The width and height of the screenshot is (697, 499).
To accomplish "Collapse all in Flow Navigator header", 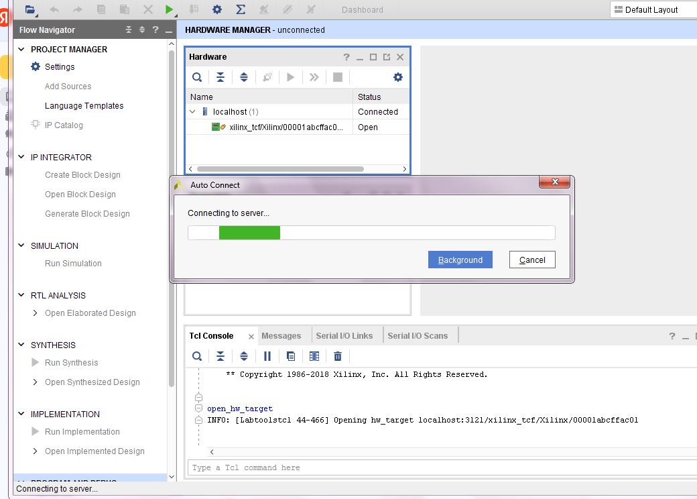I will (x=129, y=30).
